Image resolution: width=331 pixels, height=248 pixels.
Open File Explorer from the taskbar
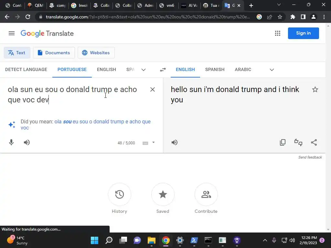click(x=152, y=240)
